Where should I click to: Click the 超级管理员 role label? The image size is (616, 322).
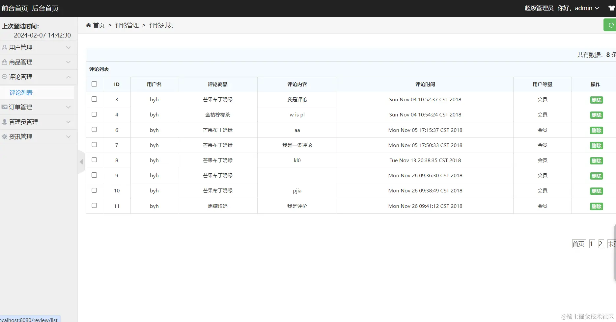tap(539, 8)
